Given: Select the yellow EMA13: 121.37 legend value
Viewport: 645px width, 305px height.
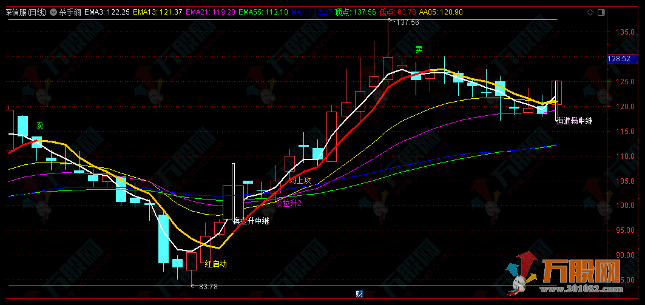Looking at the screenshot, I should coord(158,12).
